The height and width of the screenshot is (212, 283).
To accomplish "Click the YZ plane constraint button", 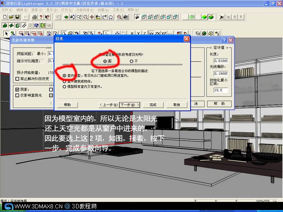I will (x=164, y=34).
